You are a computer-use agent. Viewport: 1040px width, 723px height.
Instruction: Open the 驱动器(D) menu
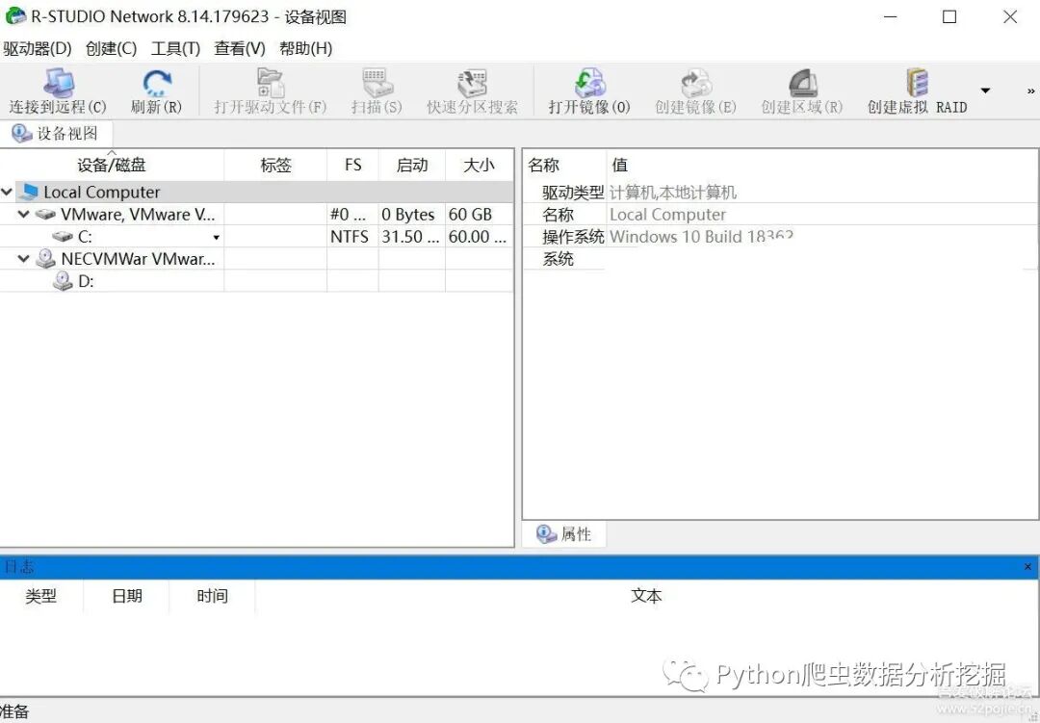click(38, 48)
